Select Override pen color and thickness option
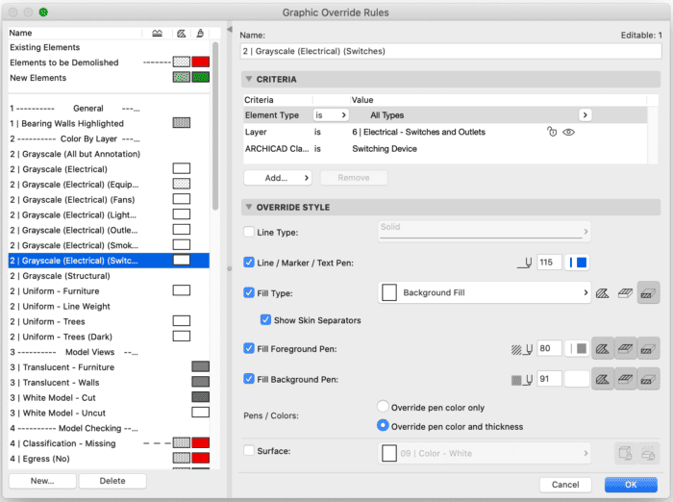The height and width of the screenshot is (502, 673). (383, 426)
